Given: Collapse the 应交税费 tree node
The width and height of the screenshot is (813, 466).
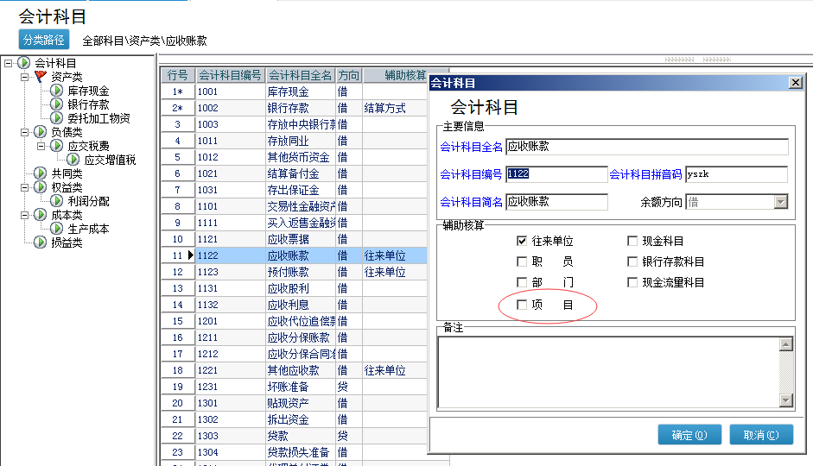Looking at the screenshot, I should click(41, 147).
